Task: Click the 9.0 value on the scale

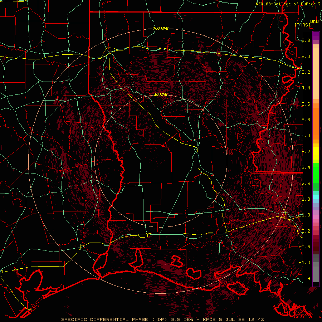Action: coord(306,56)
